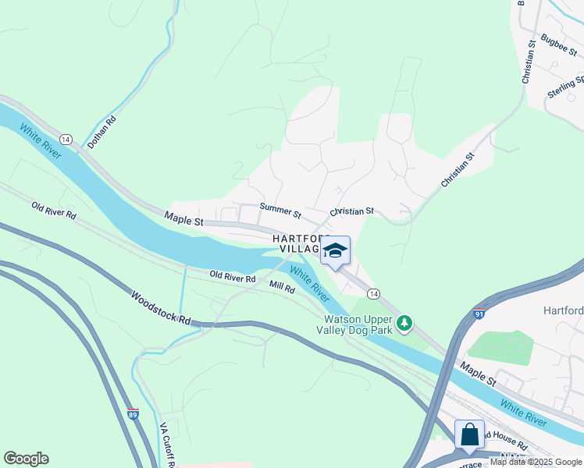Click the Route 14 shield near Dothan Rd
Image resolution: width=584 pixels, height=468 pixels.
tap(66, 140)
